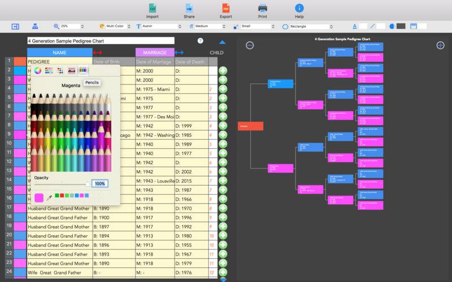The height and width of the screenshot is (282, 452).
Task: Select the CHILD column header
Action: [216, 52]
